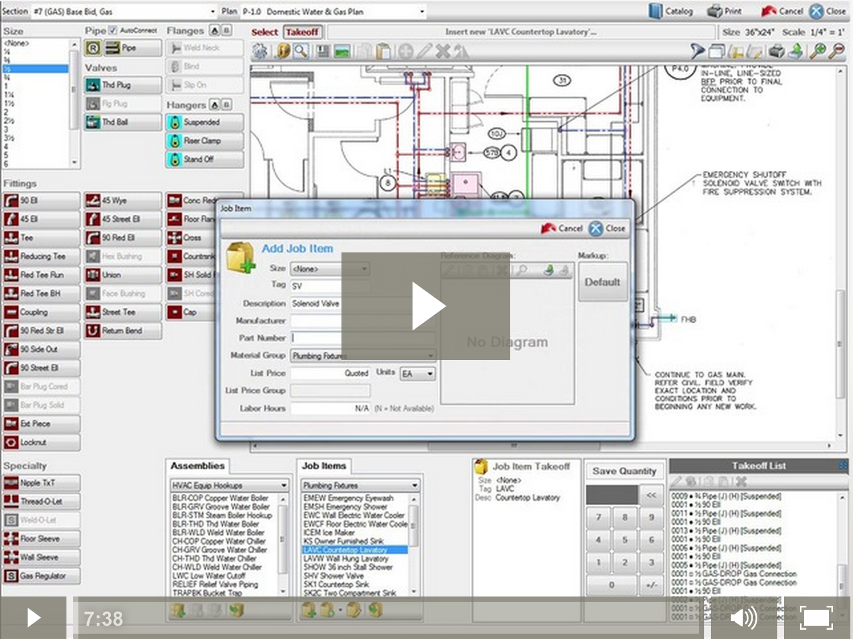Click the filter funnel icon above the plan
This screenshot has height=639, width=853.
[697, 51]
